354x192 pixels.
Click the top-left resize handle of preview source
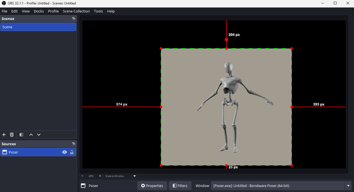coord(161,48)
